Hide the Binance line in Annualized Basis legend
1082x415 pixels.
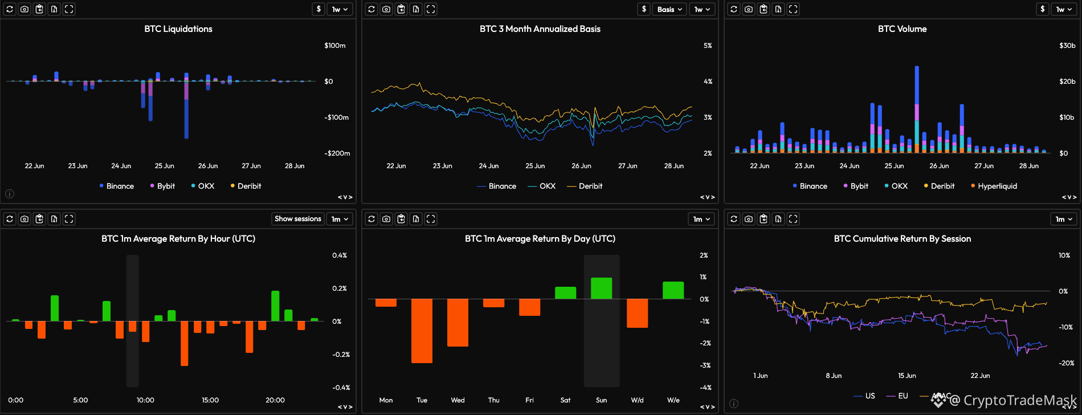(x=496, y=186)
